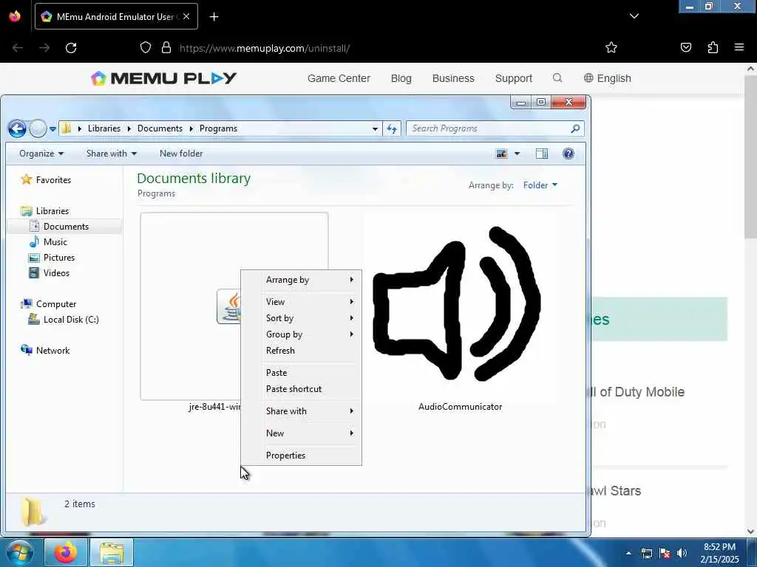757x567 pixels.
Task: Go to the Business page
Action: 453,78
